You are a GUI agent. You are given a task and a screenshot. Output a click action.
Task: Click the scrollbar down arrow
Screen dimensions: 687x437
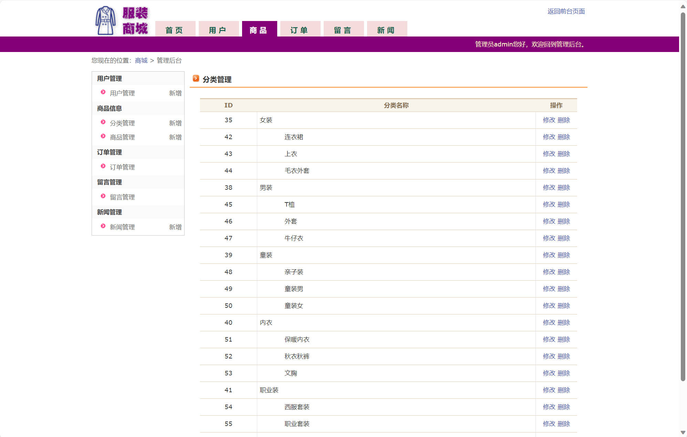point(683,433)
